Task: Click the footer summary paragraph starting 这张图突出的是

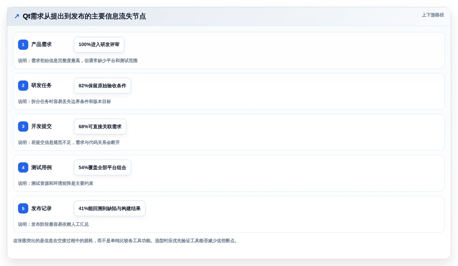Action: coord(126,241)
